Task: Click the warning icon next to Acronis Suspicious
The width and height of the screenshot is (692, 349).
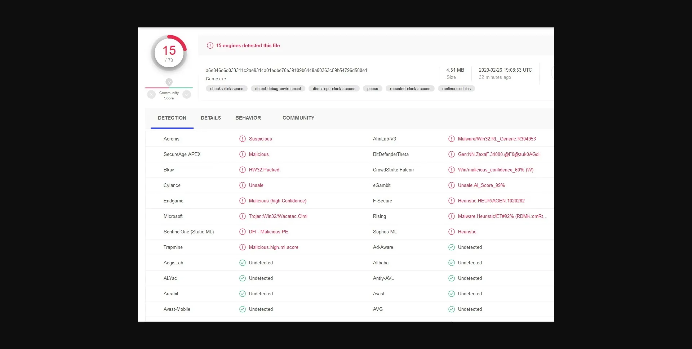Action: coord(243,139)
